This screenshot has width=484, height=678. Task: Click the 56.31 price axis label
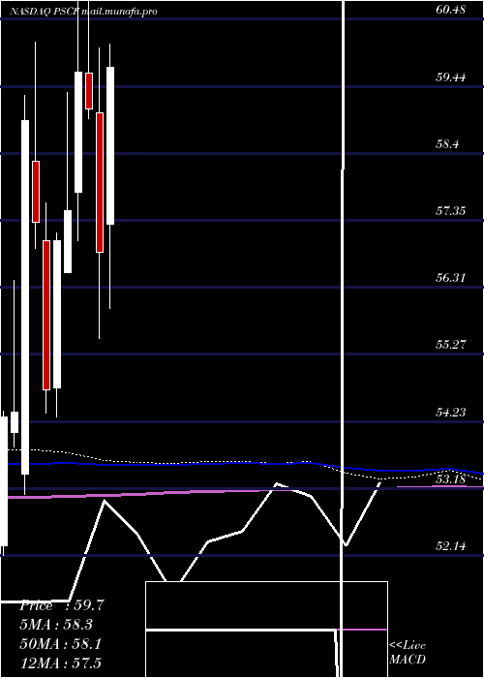451,278
